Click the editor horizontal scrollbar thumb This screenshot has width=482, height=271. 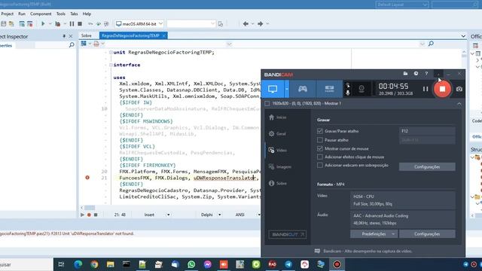coord(90,208)
